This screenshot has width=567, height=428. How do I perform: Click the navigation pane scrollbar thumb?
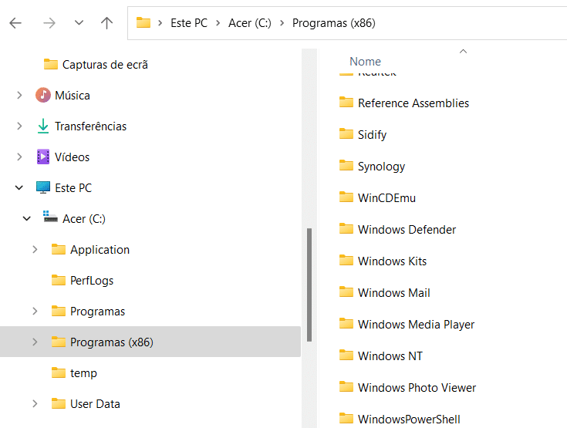[309, 285]
